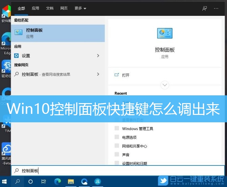The width and height of the screenshot is (227, 187).
Task: Switch to the 应用 search tab
Action: click(35, 8)
